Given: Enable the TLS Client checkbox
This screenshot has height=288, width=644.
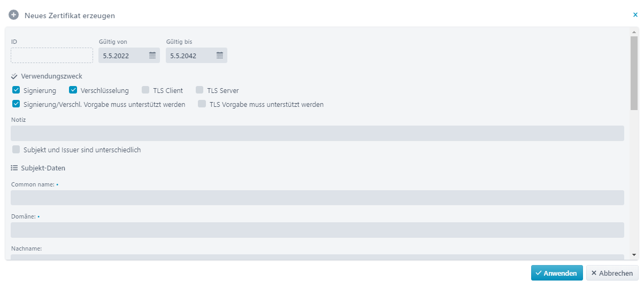Looking at the screenshot, I should click(145, 90).
